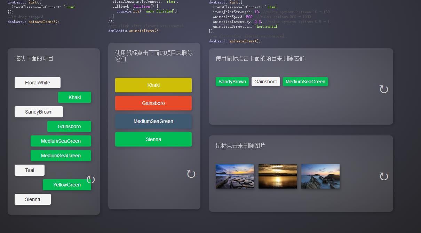Select the white Sienna item in the drag list
The height and width of the screenshot is (233, 421).
[x=33, y=199]
